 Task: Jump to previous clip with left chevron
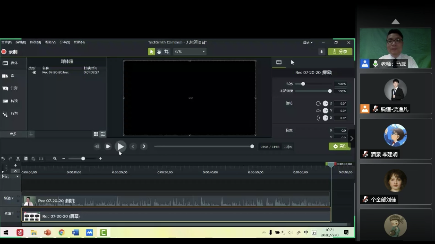133,146
